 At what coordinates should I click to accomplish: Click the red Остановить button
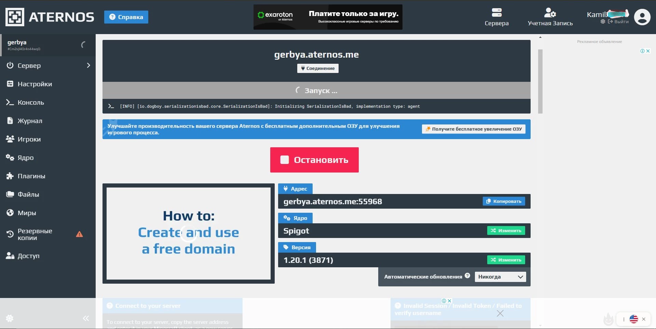pyautogui.click(x=314, y=160)
